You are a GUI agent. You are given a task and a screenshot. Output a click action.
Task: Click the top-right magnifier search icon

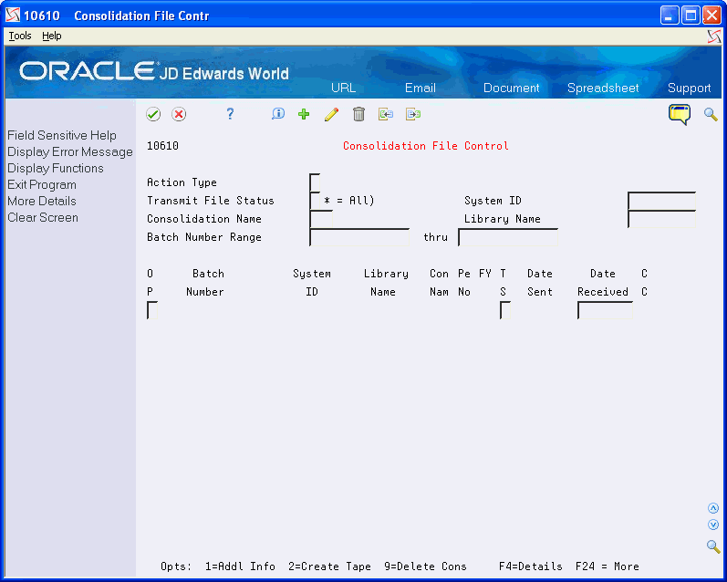tap(711, 114)
